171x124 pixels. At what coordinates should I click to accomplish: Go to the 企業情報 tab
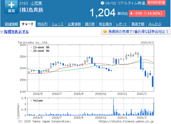(74, 24)
